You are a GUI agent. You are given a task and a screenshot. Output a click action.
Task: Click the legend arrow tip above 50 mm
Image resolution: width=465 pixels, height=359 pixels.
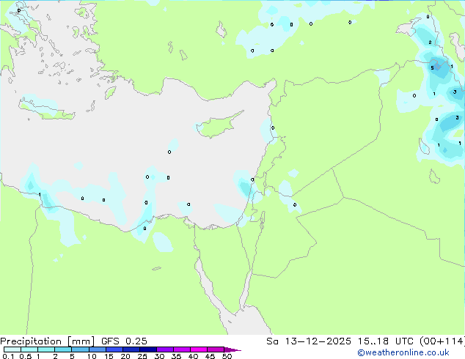pyautogui.click(x=232, y=350)
